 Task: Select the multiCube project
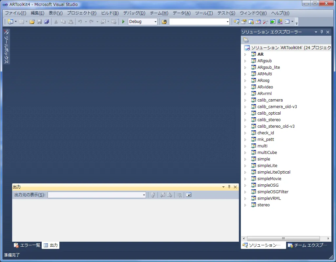267,153
